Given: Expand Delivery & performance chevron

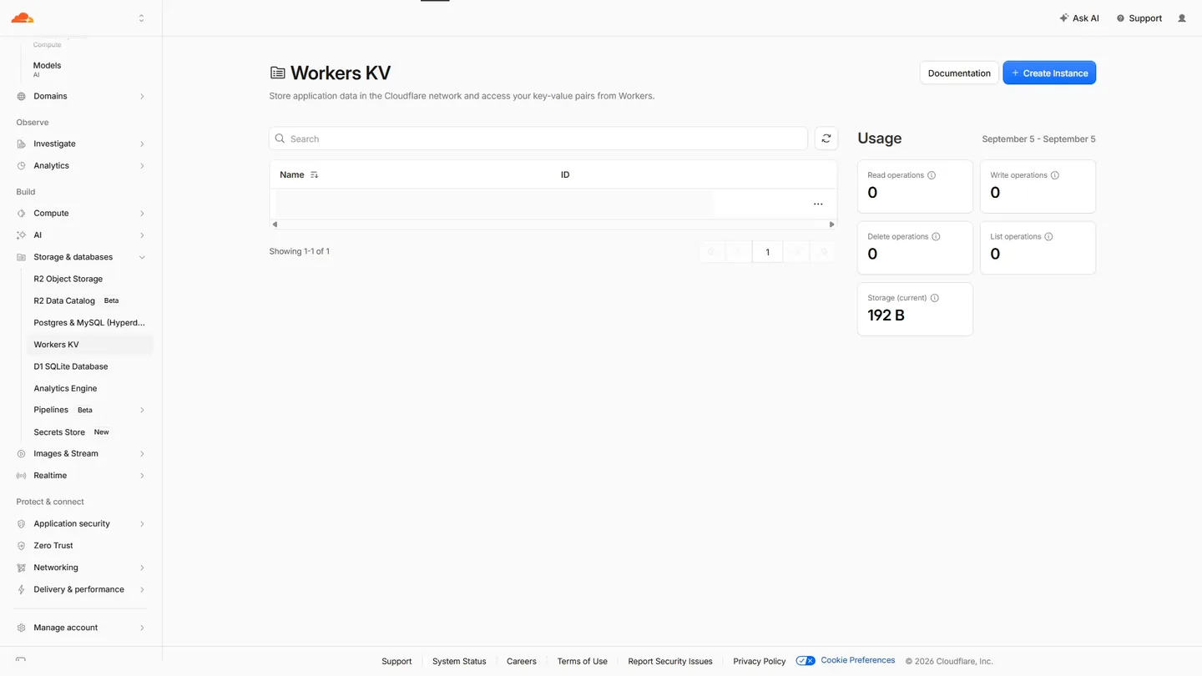Looking at the screenshot, I should pyautogui.click(x=142, y=589).
